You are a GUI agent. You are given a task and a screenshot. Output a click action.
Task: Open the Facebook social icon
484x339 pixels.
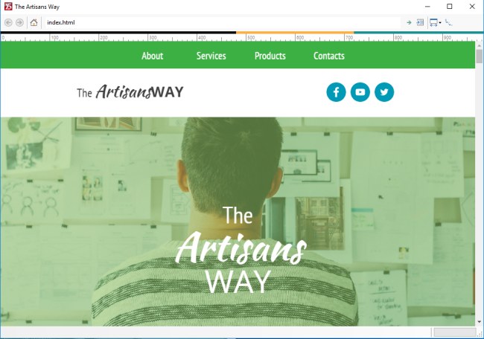336,92
